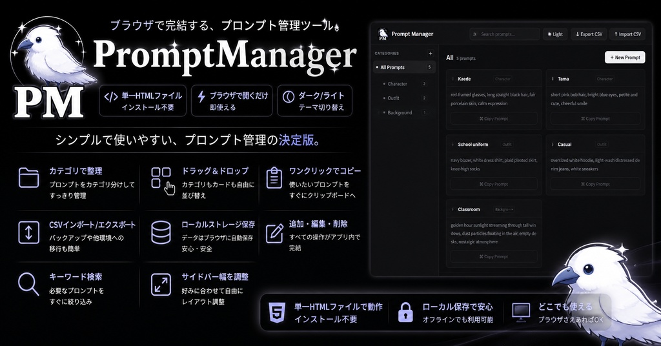Click the Background count badge 1
This screenshot has height=346, width=661.
(x=425, y=112)
